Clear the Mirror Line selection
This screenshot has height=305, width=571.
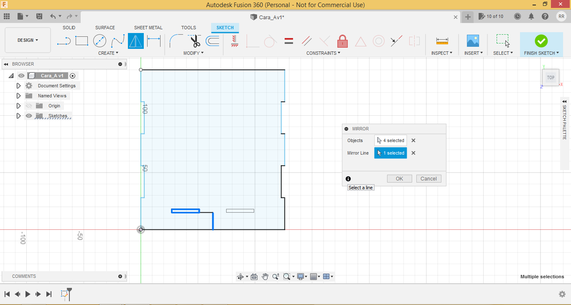(413, 153)
